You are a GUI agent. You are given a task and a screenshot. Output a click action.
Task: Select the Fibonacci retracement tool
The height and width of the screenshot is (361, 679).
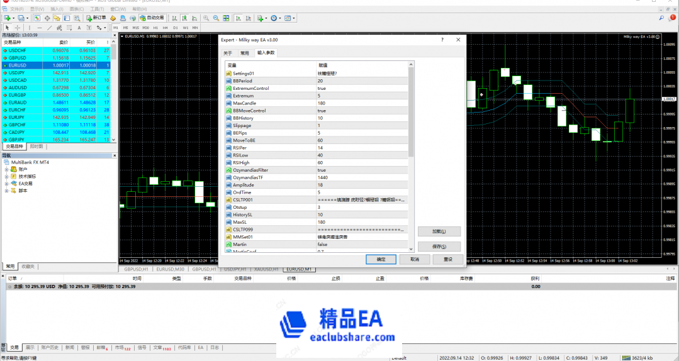(69, 28)
